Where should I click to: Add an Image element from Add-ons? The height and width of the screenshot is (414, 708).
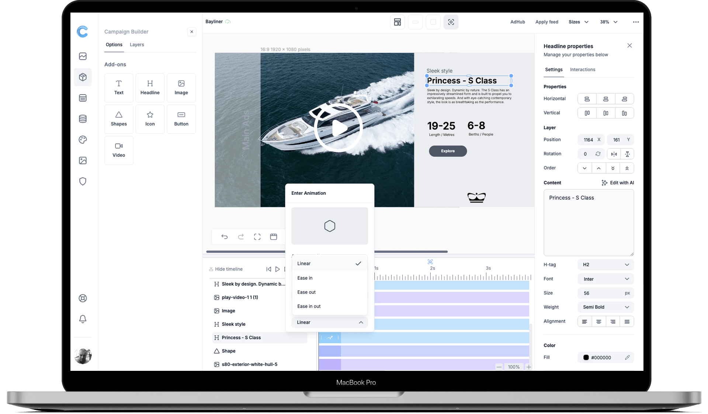coord(181,88)
